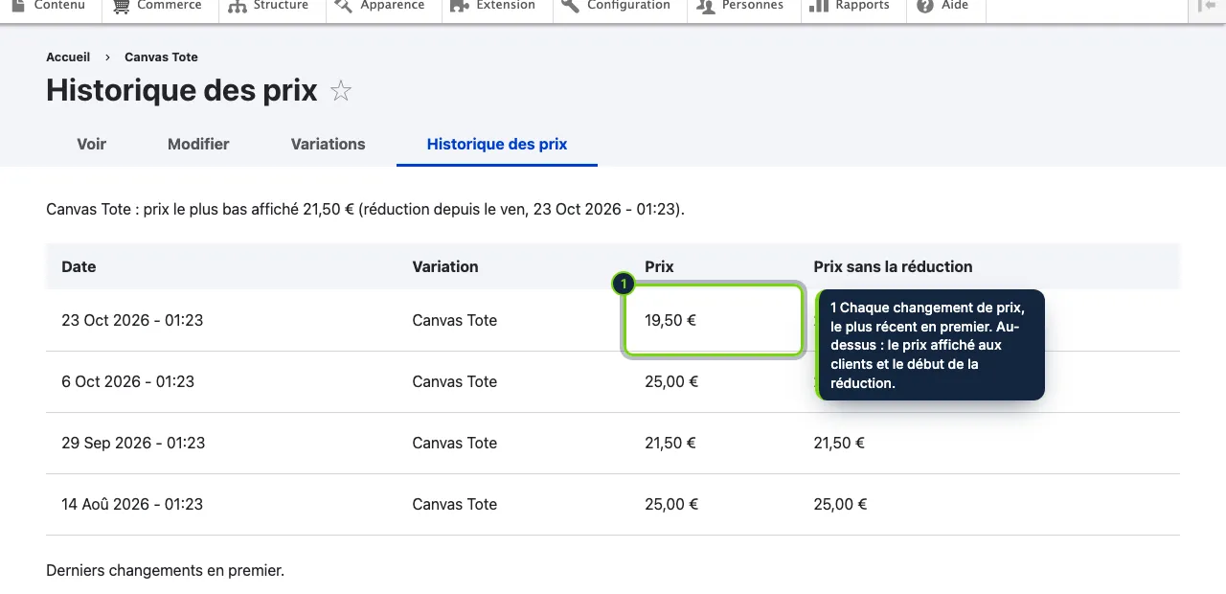Click the date 29 Sep 2026 - 01:23
1226x594 pixels.
[133, 444]
